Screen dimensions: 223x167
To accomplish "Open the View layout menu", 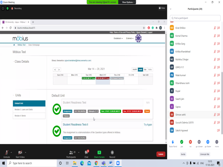I will [x=162, y=8].
